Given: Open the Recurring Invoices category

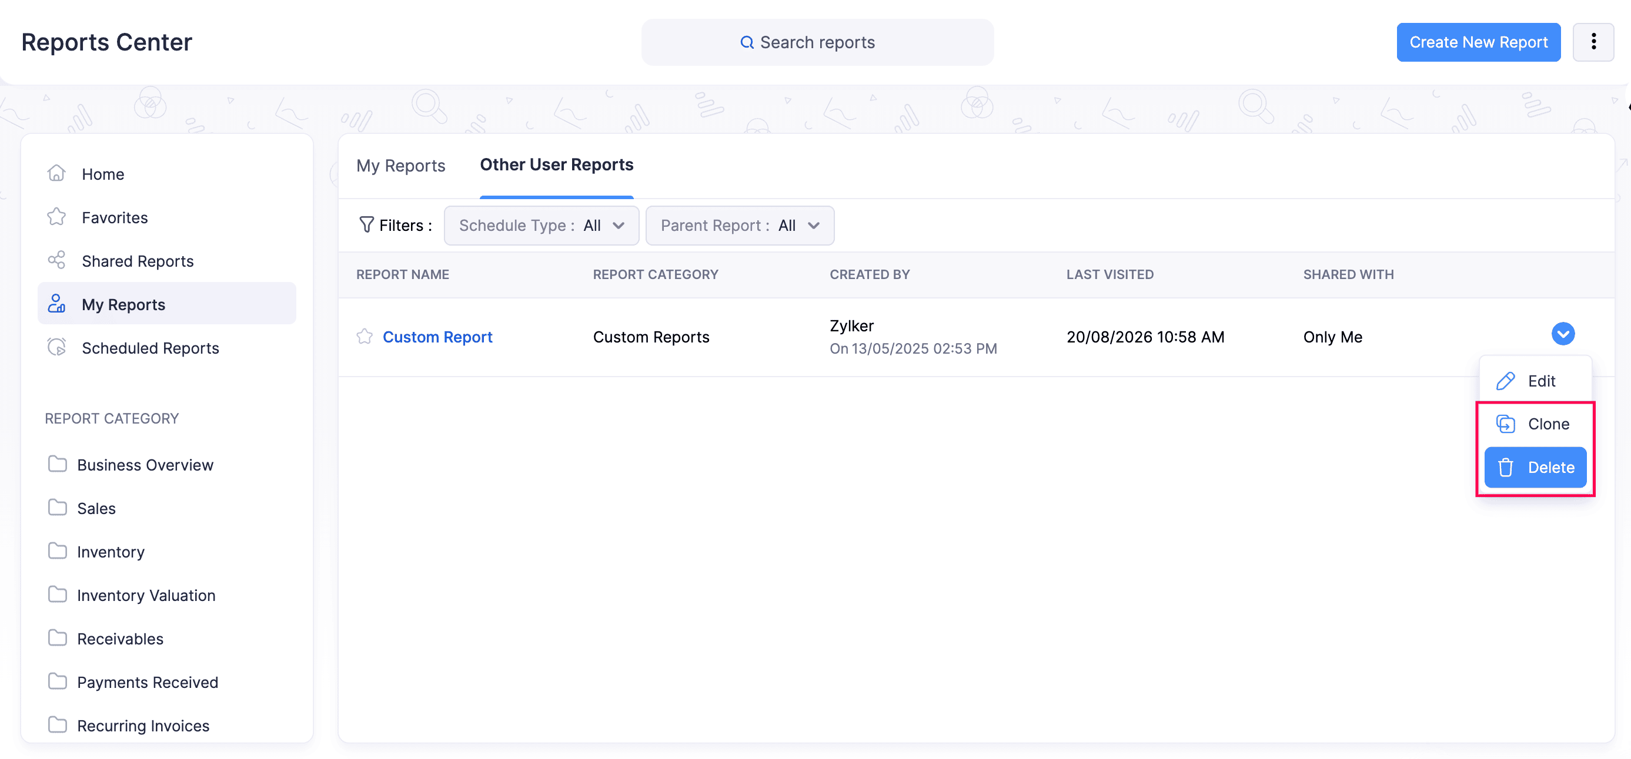Looking at the screenshot, I should click(x=143, y=725).
